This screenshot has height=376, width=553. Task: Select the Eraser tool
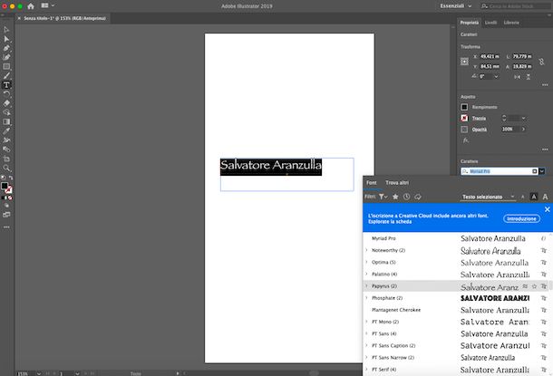pyautogui.click(x=6, y=103)
